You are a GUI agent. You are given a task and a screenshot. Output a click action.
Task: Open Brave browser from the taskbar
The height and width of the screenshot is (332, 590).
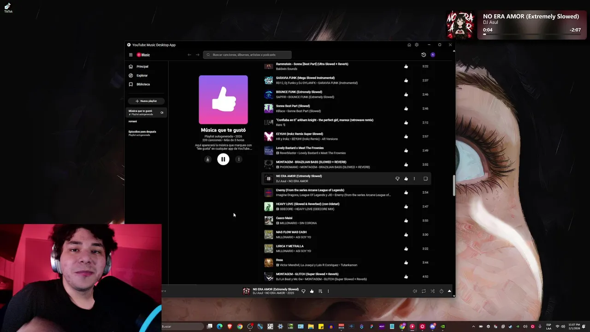pos(230,326)
